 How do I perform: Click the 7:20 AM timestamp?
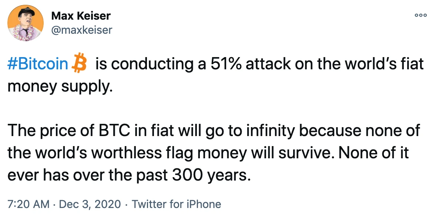click(x=28, y=204)
